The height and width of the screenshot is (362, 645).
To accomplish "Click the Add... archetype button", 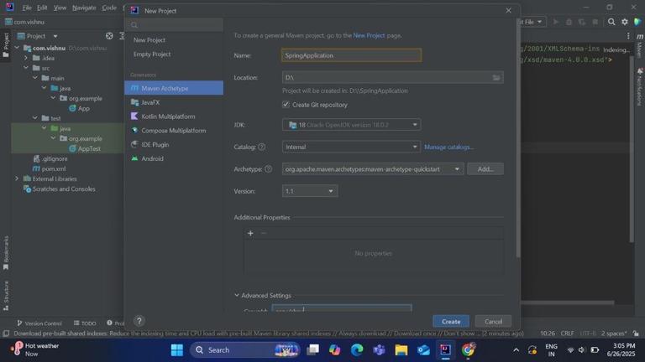I will pyautogui.click(x=485, y=169).
